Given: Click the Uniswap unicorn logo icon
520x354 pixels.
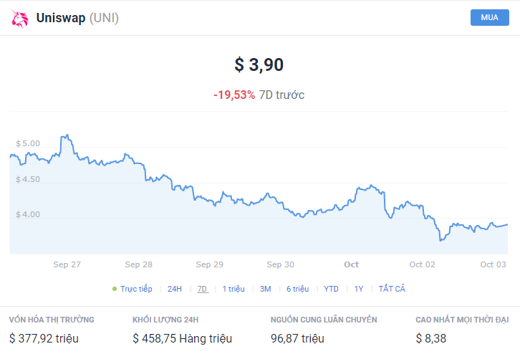Looking at the screenshot, I should [19, 18].
